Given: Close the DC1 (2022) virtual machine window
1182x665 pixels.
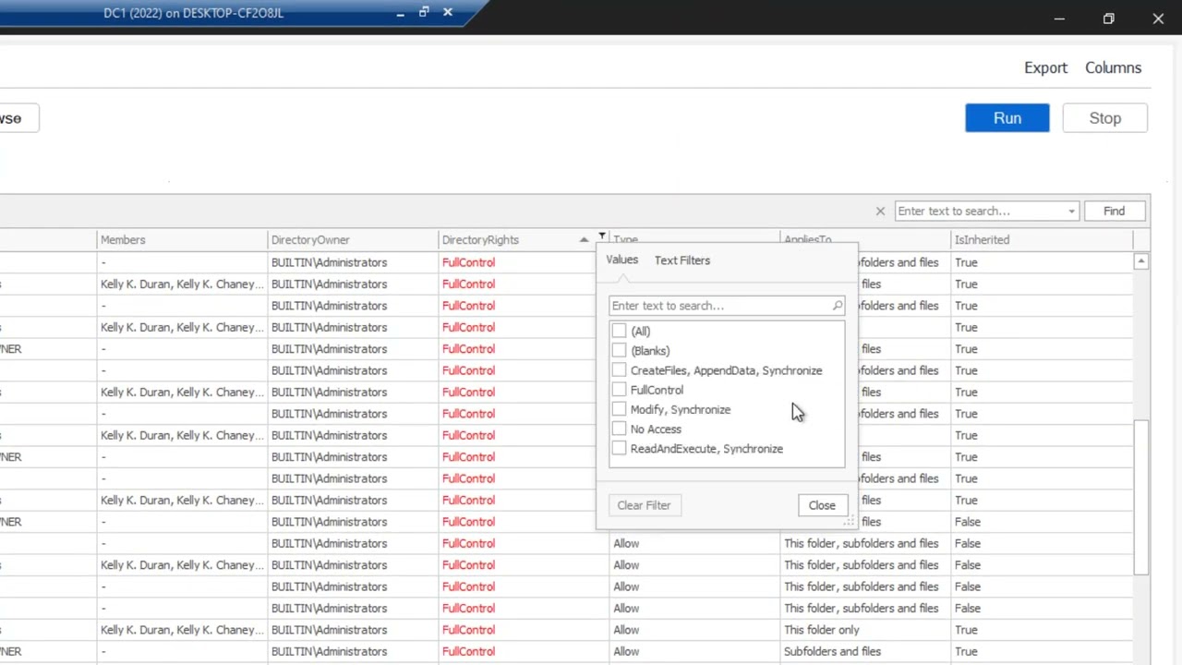Looking at the screenshot, I should (x=448, y=12).
